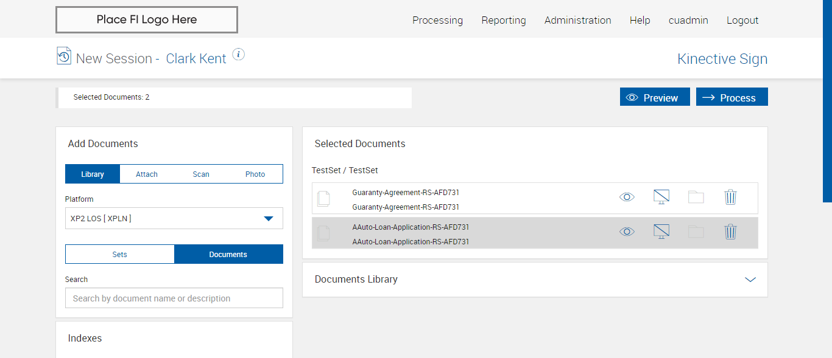The width and height of the screenshot is (832, 358).
Task: Click the New Session history document icon
Action: click(x=64, y=56)
